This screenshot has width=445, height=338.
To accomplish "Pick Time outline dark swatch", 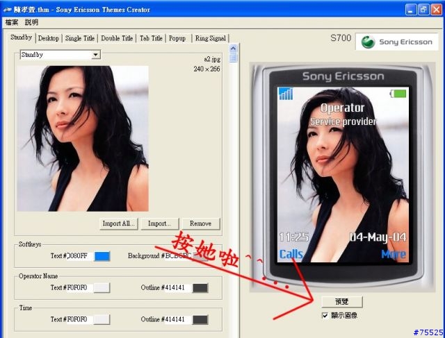I will pyautogui.click(x=200, y=319).
